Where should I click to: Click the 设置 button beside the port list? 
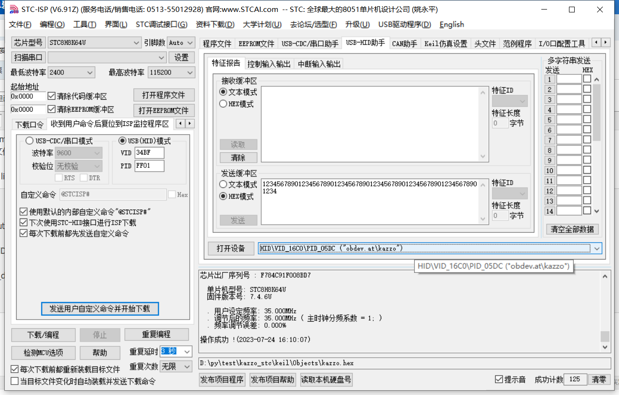click(x=182, y=57)
